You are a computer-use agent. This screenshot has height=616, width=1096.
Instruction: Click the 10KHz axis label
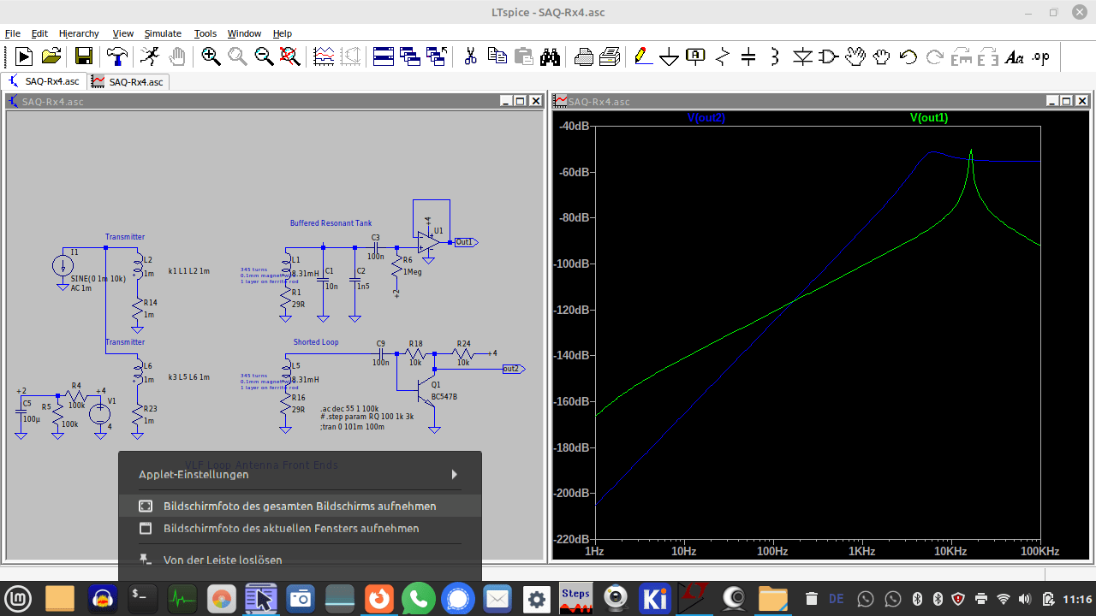pos(951,552)
